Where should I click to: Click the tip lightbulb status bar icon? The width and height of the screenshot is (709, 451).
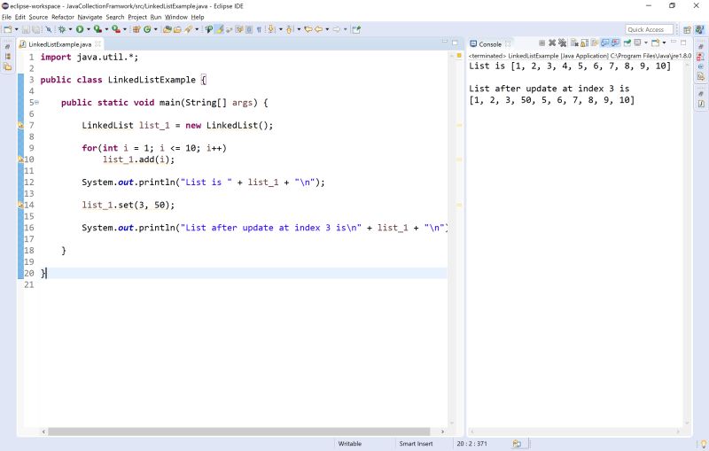click(703, 444)
